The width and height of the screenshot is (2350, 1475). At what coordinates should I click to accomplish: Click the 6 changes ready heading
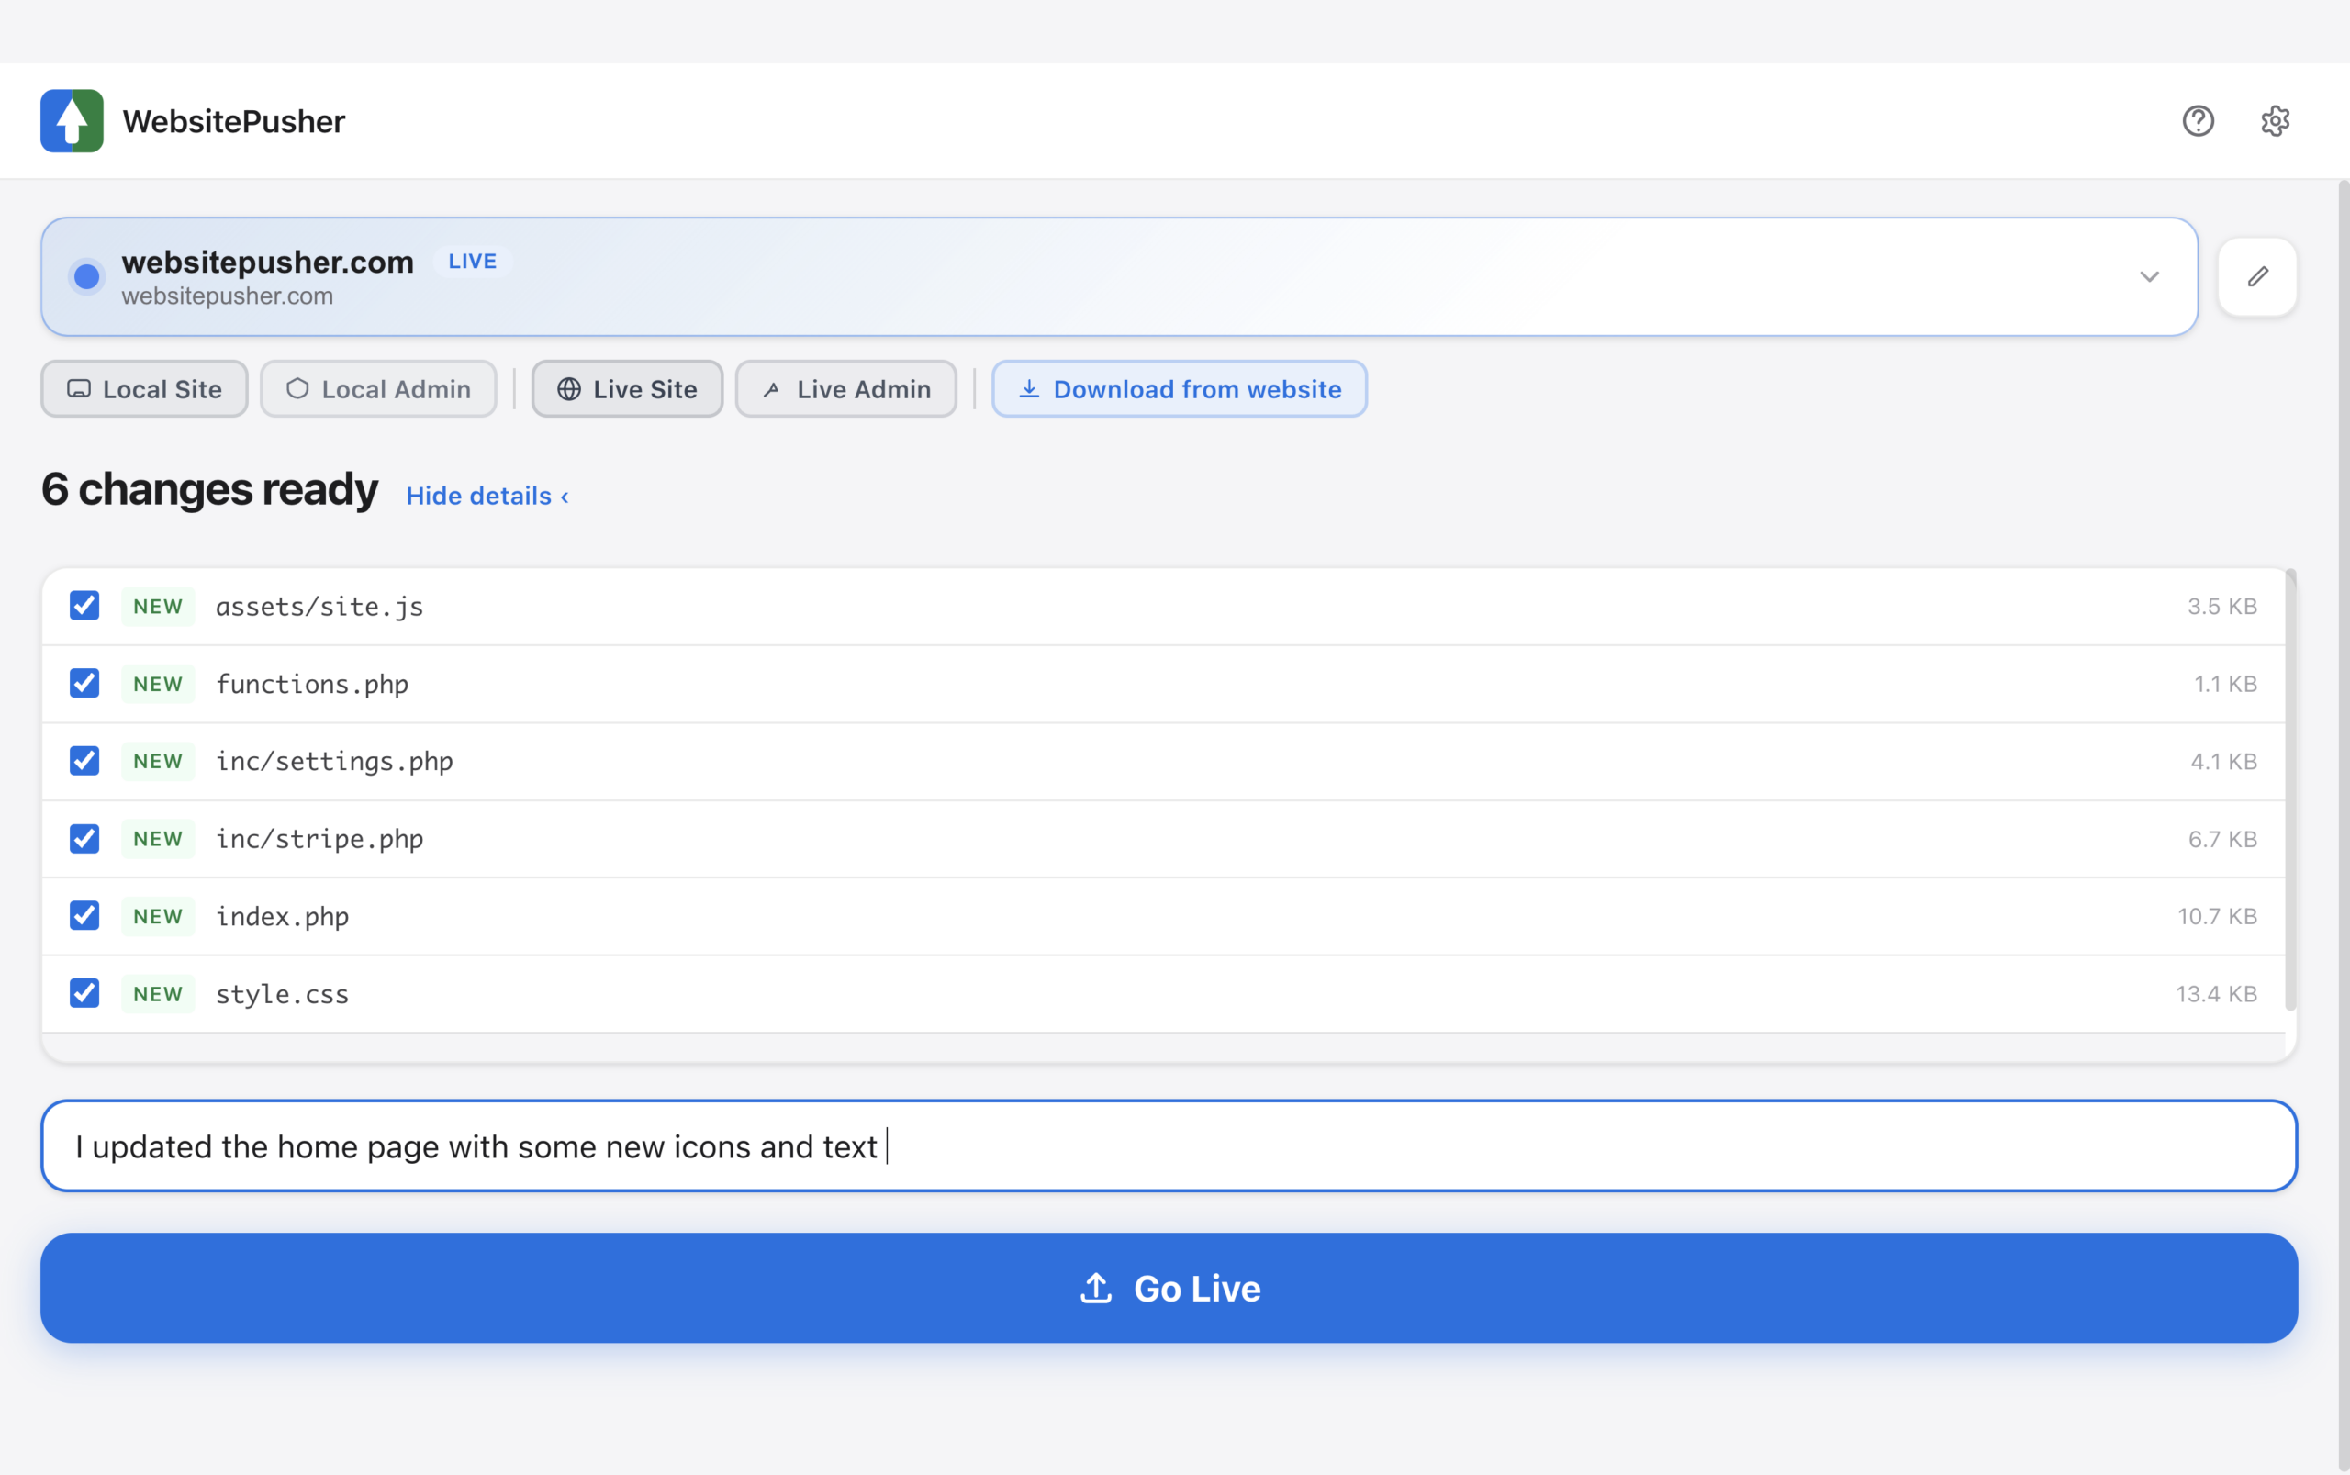pyautogui.click(x=209, y=490)
